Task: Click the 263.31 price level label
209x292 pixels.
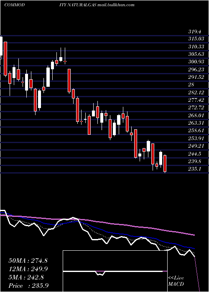Action: point(196,123)
